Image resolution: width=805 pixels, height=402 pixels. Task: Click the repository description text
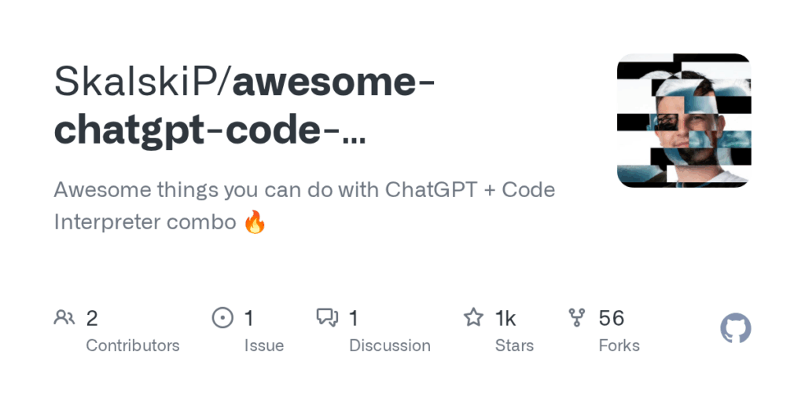[304, 206]
